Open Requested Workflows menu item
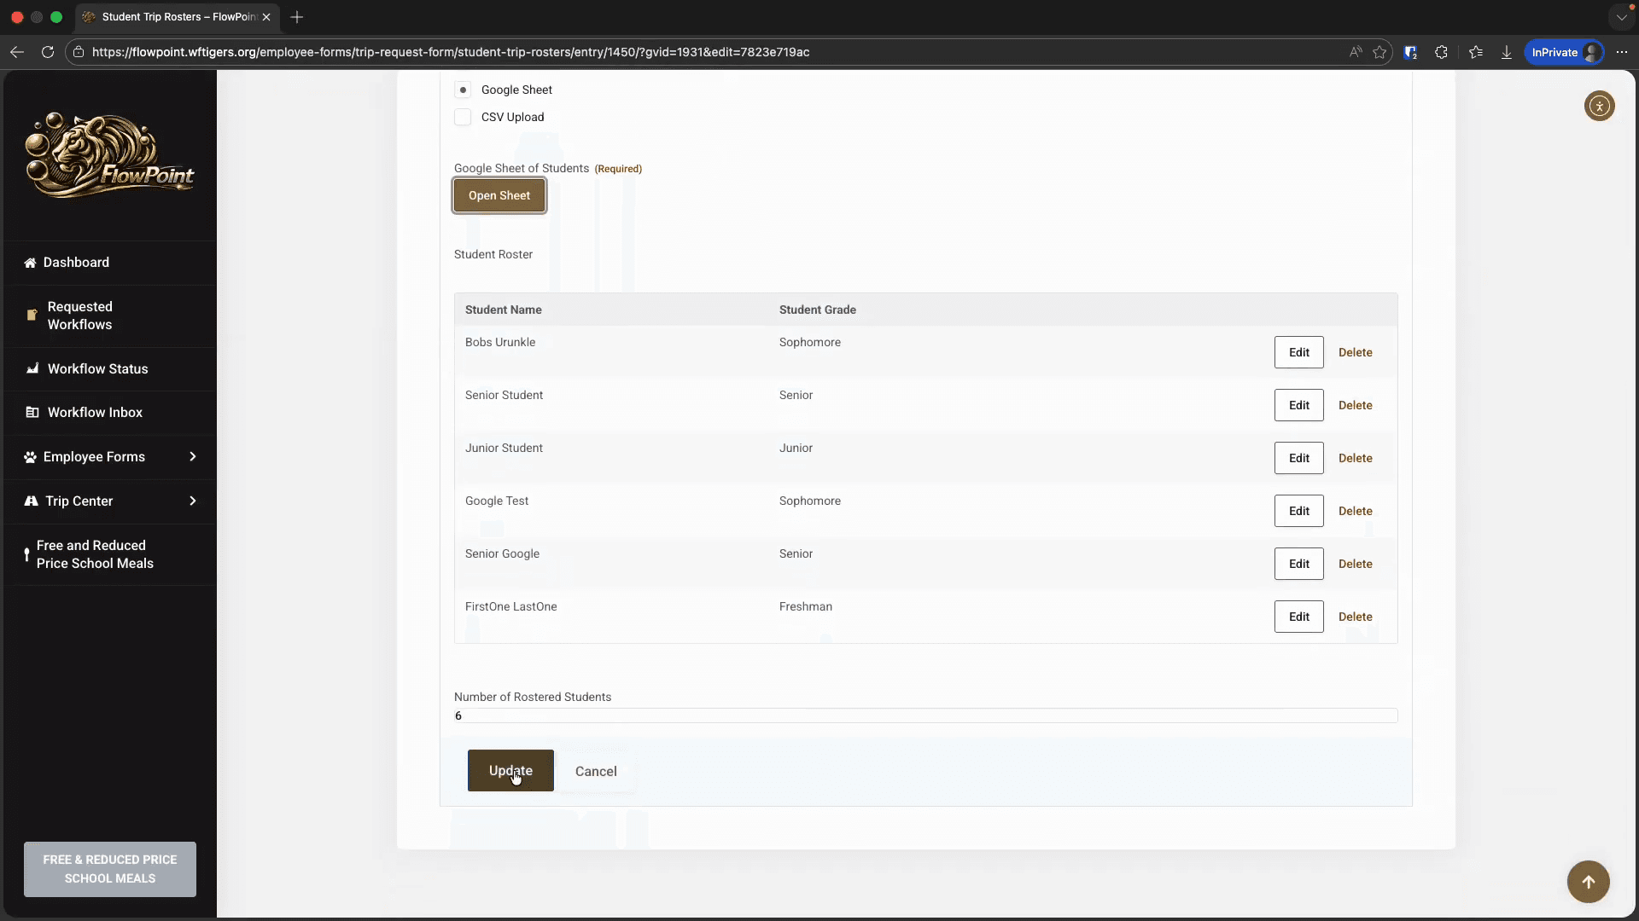 [110, 316]
